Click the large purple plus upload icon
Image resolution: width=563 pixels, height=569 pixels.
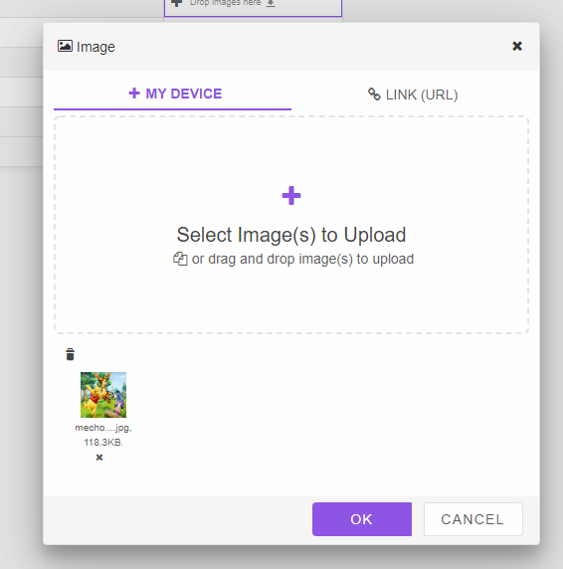pyautogui.click(x=291, y=196)
